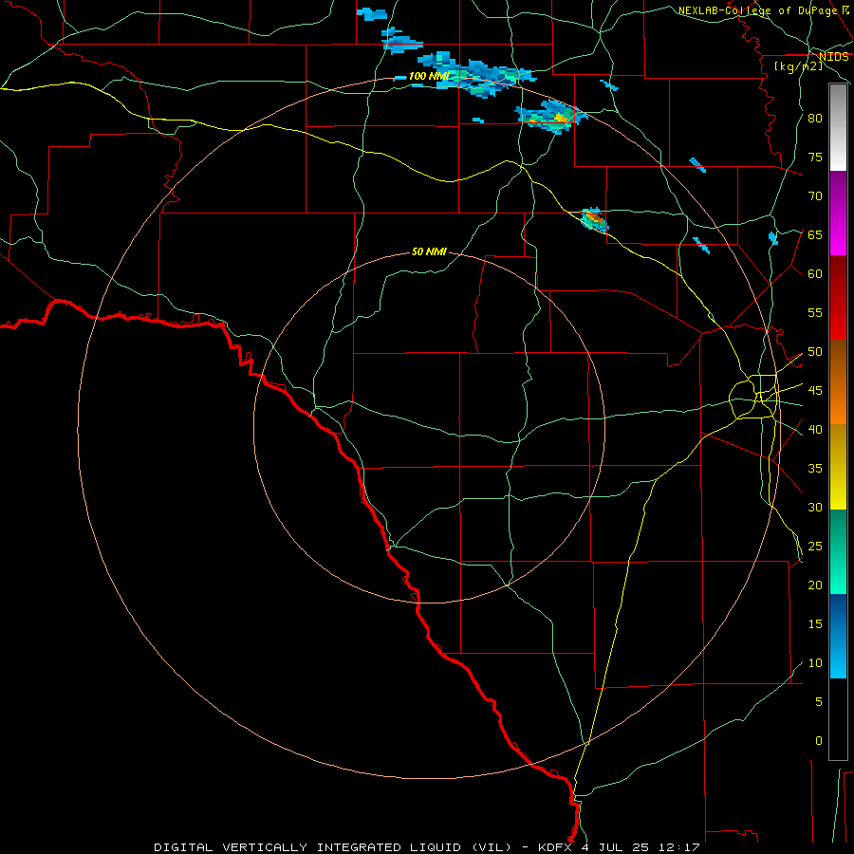Click the "50 NMI" range ring label

429,251
